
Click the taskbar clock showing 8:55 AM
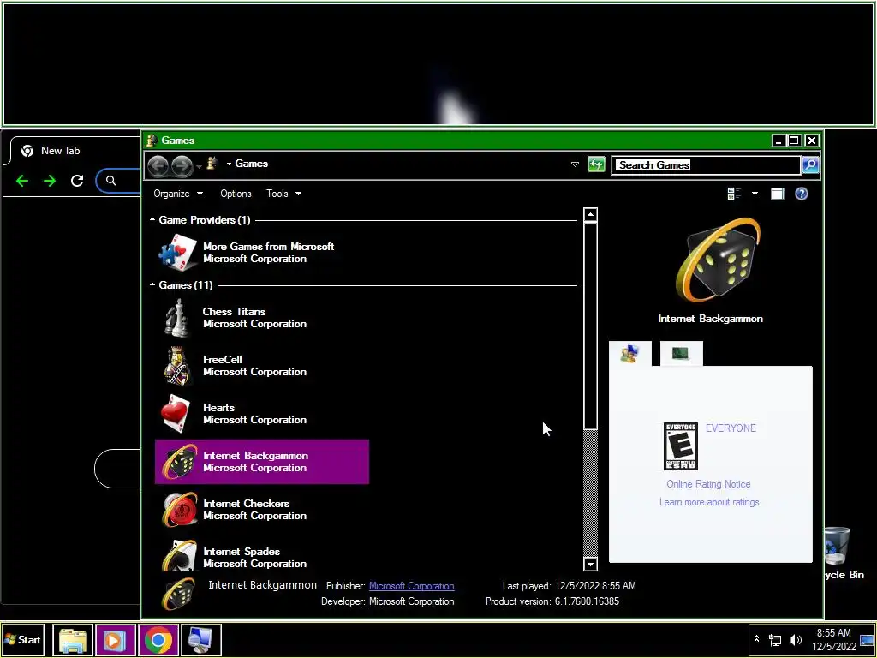click(x=833, y=639)
